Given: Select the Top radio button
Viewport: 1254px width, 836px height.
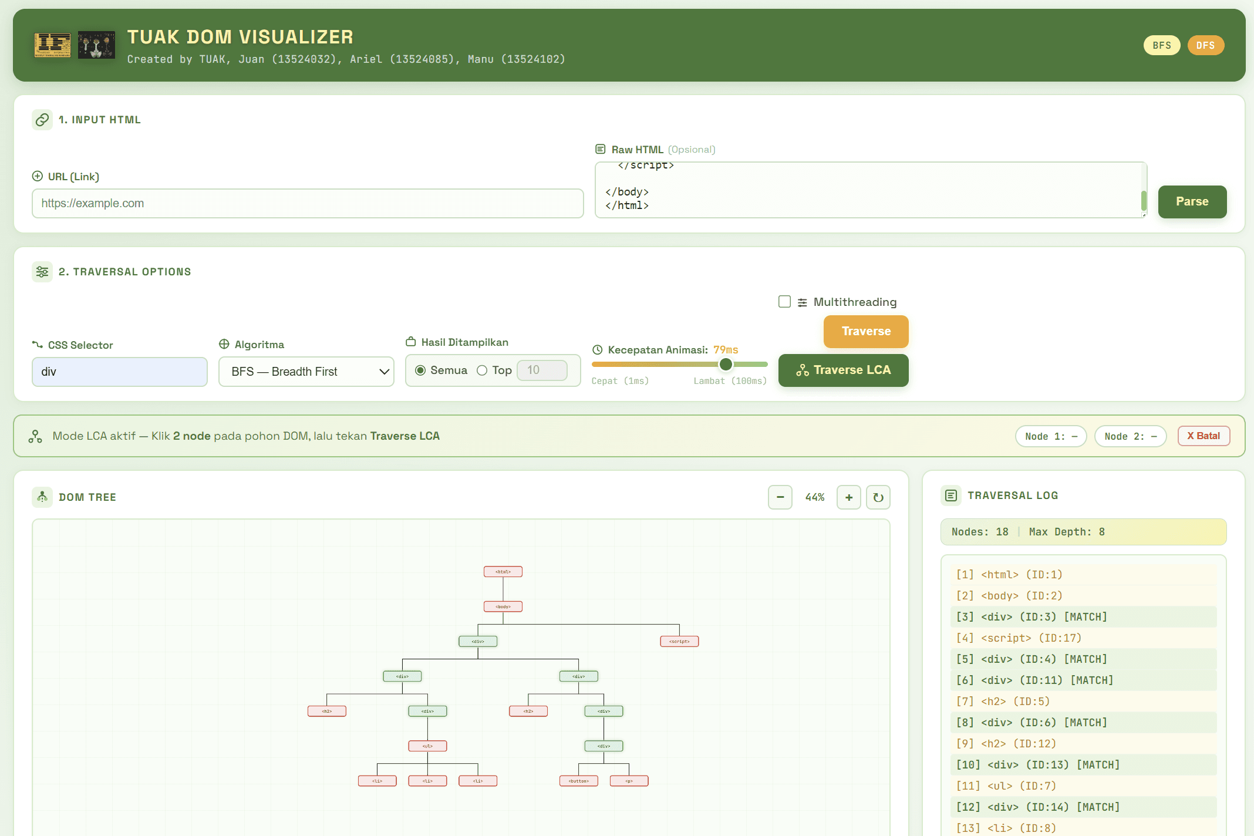Looking at the screenshot, I should pos(482,370).
